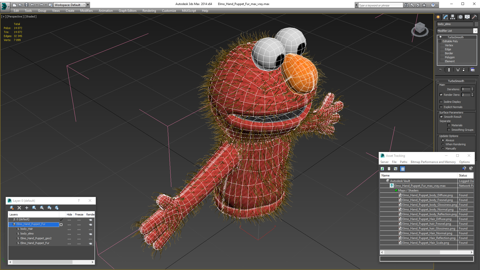Click Status Log icon in Asset Tracking
Screen dimensions: 480x270
389,169
